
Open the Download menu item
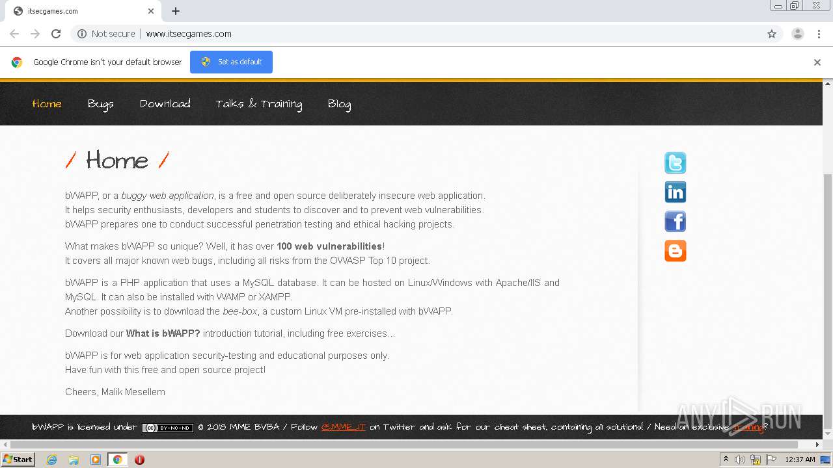pyautogui.click(x=165, y=104)
